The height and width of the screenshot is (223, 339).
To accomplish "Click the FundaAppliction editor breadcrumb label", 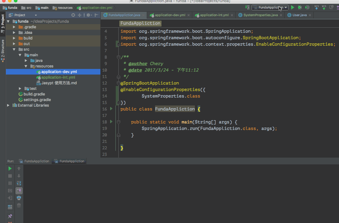I will 140,23.
